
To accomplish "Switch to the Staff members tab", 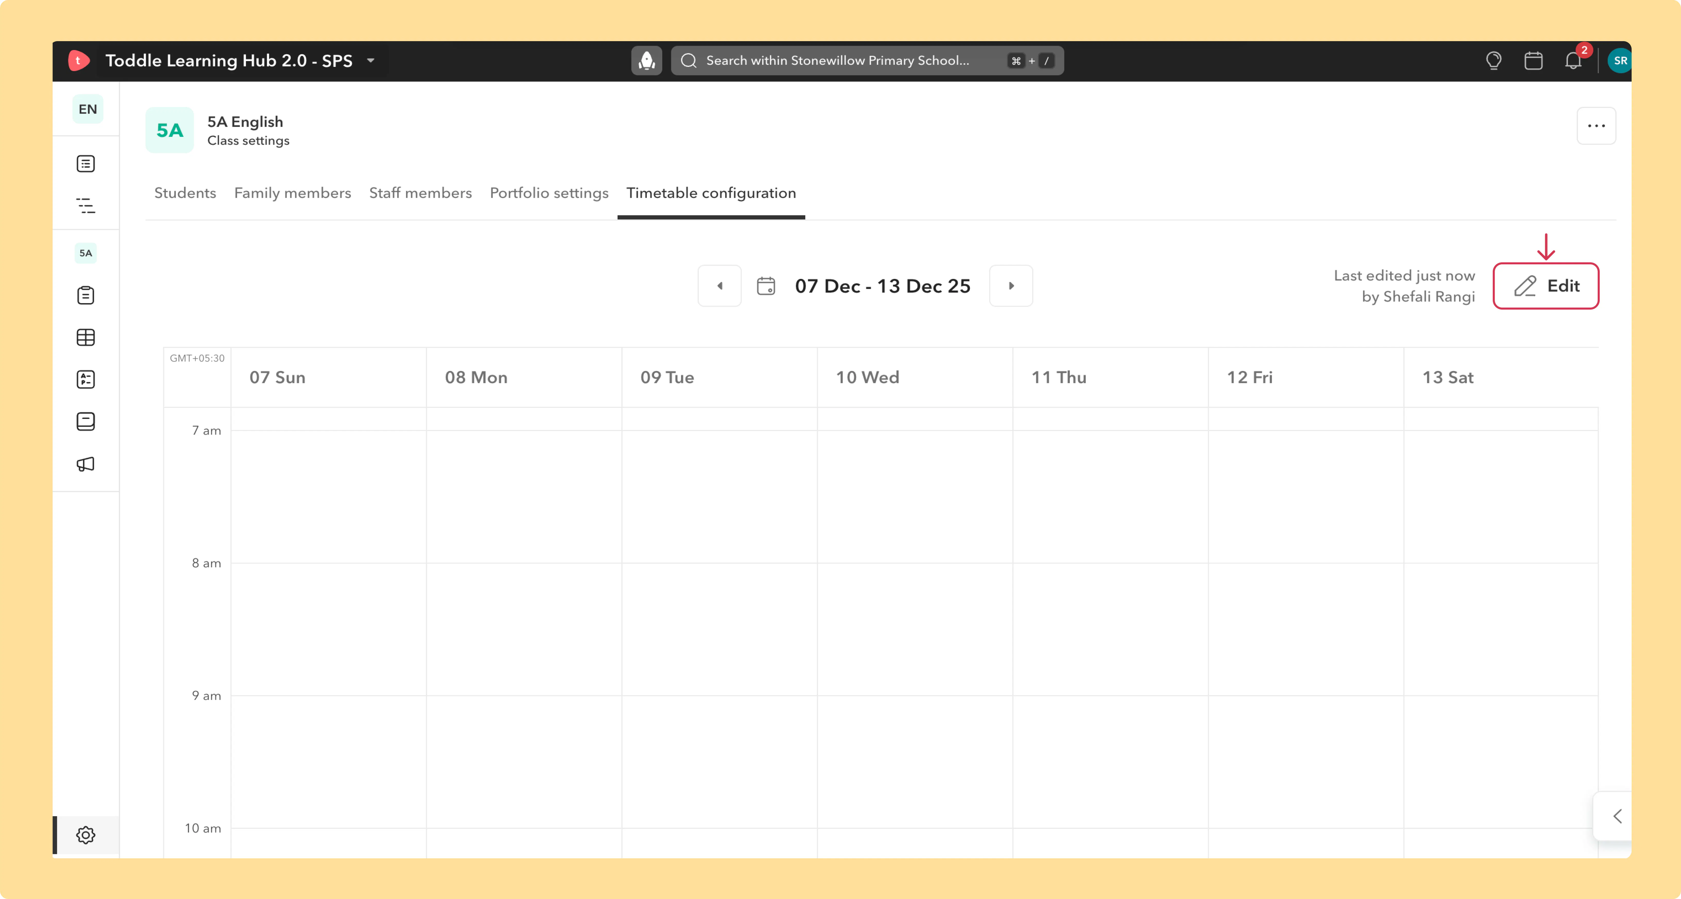I will coord(420,193).
